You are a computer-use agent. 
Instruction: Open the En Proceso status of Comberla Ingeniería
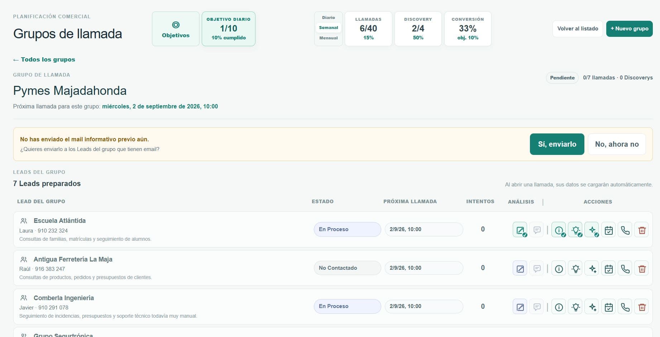coord(347,306)
